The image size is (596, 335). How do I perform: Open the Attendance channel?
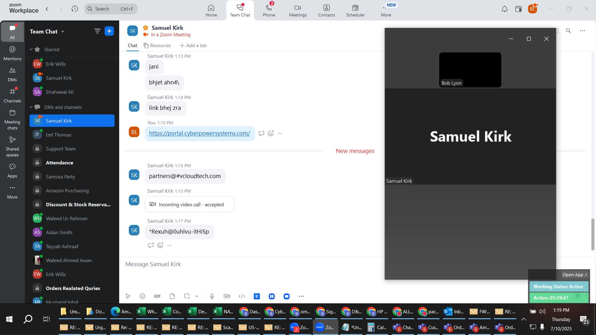point(72,163)
